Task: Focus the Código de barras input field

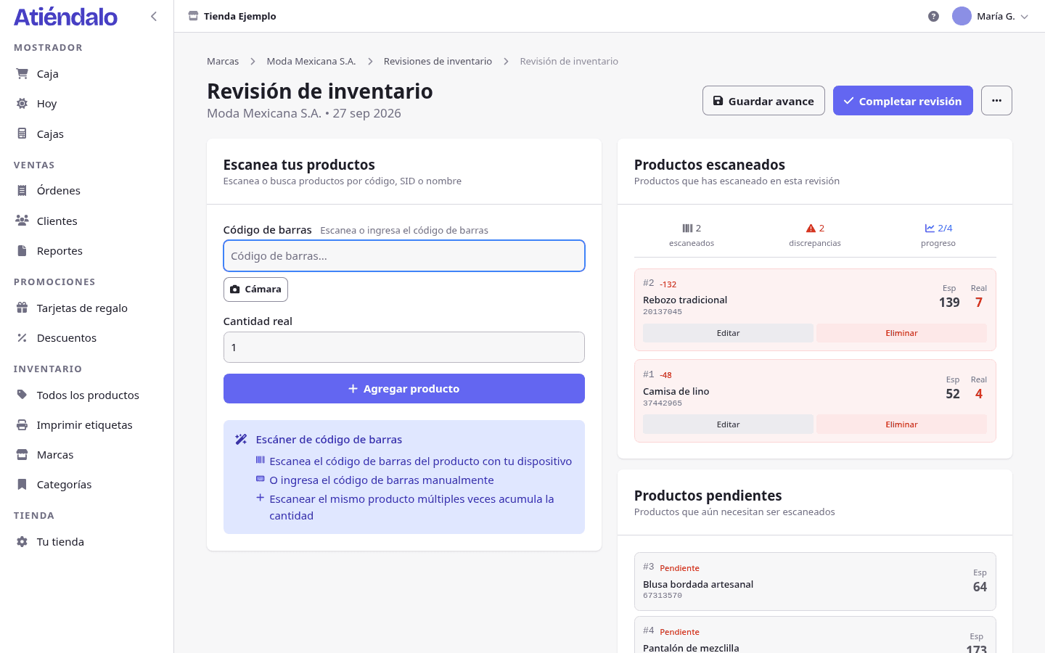Action: [x=404, y=256]
